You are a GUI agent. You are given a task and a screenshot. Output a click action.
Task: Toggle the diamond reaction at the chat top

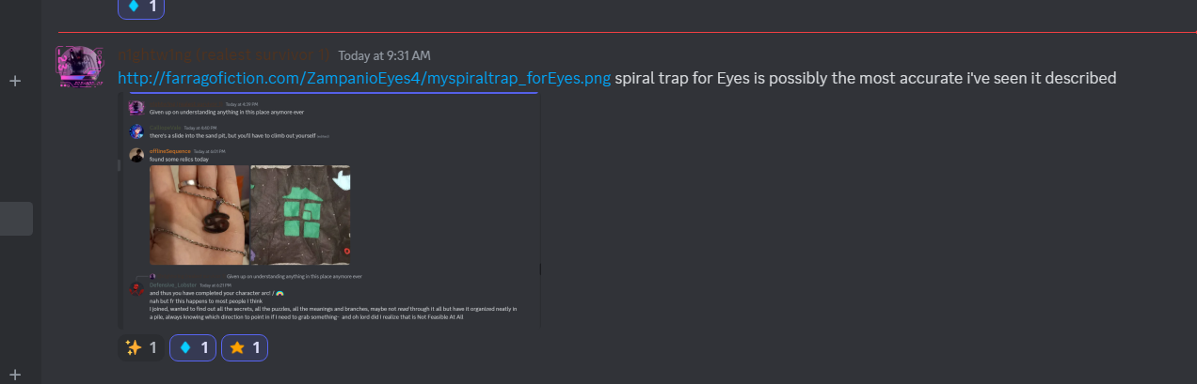[x=141, y=8]
